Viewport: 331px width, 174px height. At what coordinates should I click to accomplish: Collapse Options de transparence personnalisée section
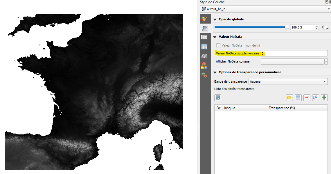[x=215, y=72]
